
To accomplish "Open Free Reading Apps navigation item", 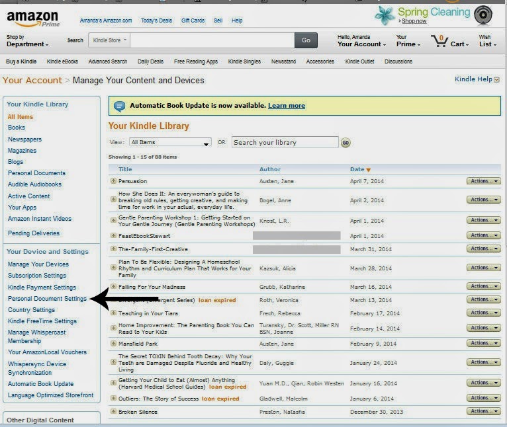I will pos(196,61).
